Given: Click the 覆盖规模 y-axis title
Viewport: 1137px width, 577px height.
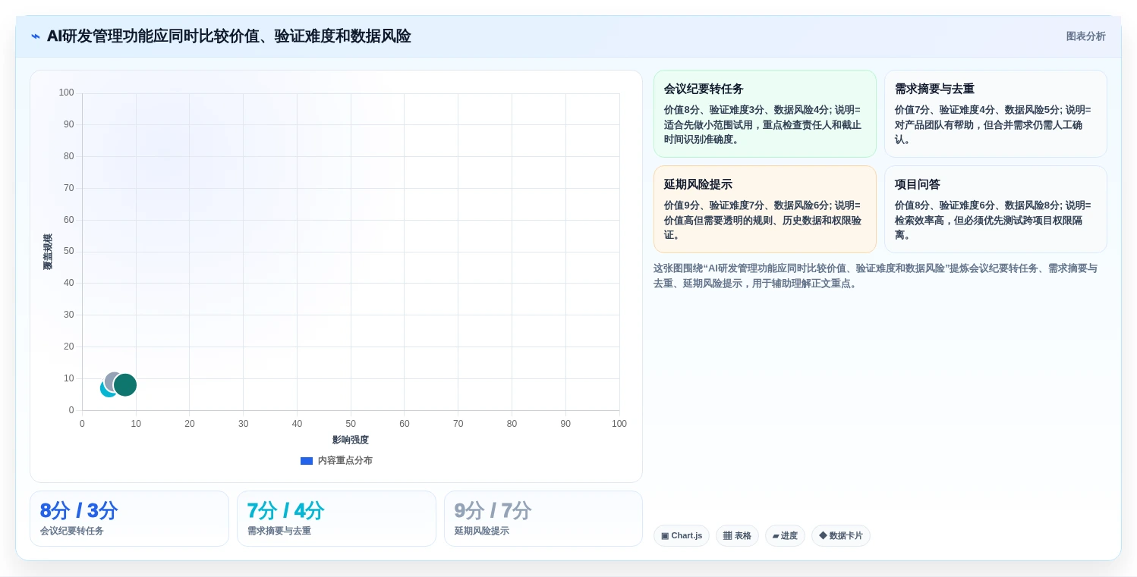Looking at the screenshot, I should click(x=48, y=252).
